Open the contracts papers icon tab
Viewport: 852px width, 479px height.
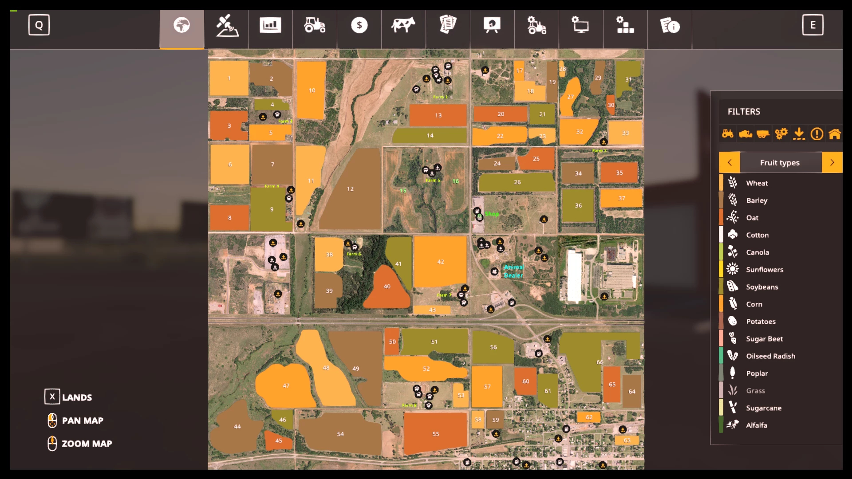(x=448, y=25)
